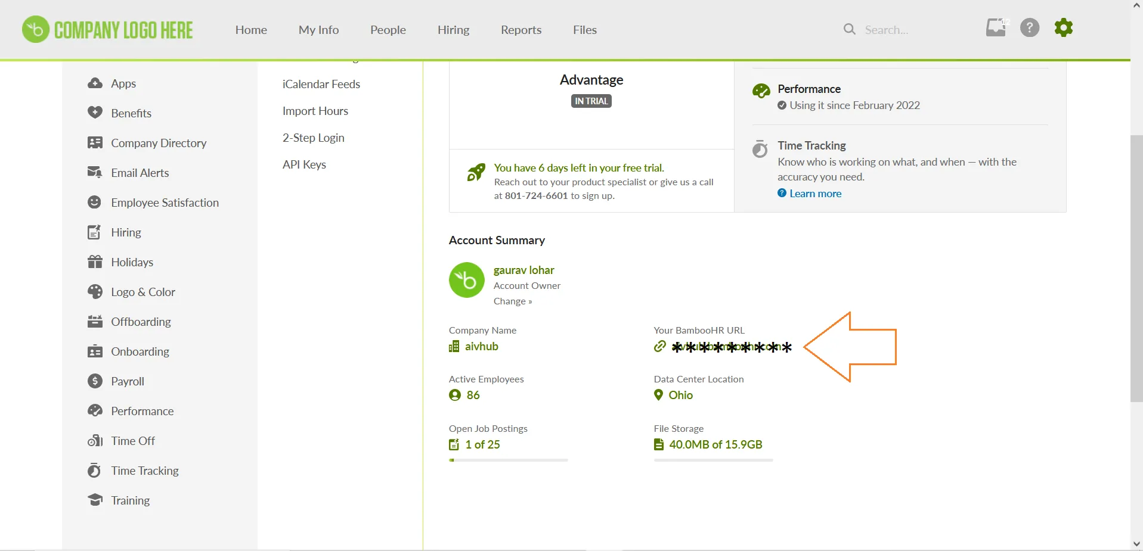Click the Performance product gauge icon

click(761, 91)
